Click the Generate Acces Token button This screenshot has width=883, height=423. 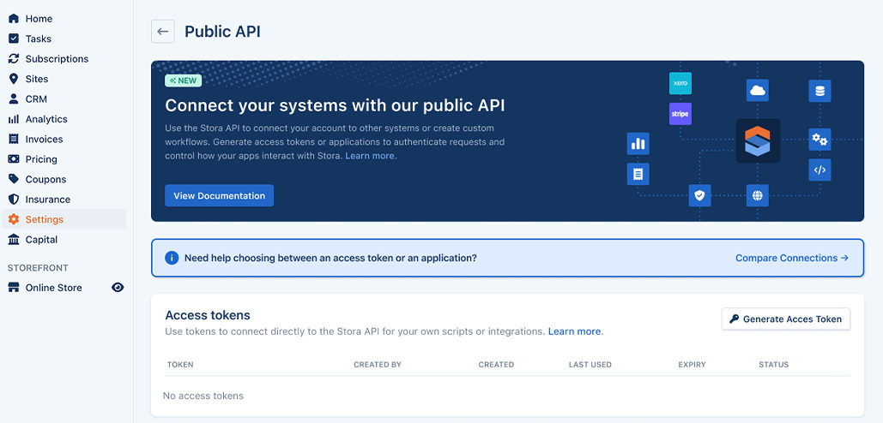click(x=785, y=319)
